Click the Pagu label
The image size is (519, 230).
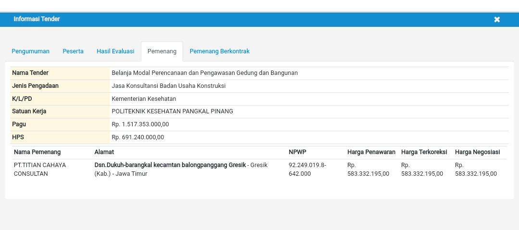pos(19,124)
